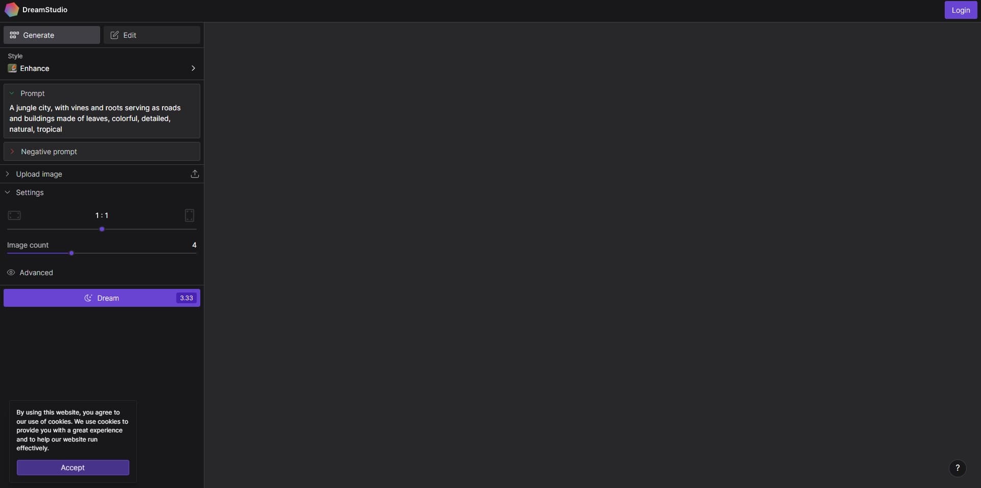981x488 pixels.
Task: Open the help question mark button
Action: pyautogui.click(x=957, y=468)
